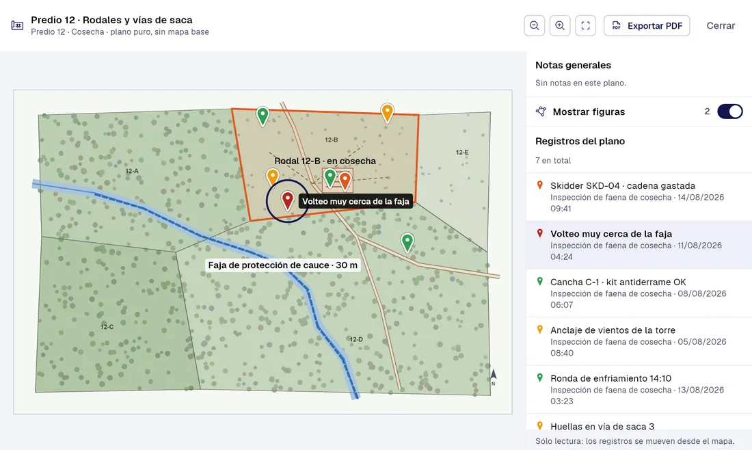The width and height of the screenshot is (752, 450).
Task: Click the fit-to-screen fullscreen icon
Action: (x=586, y=25)
